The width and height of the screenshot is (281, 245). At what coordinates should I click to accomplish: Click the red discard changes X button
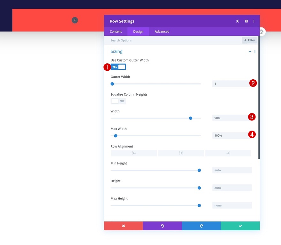[124, 226]
